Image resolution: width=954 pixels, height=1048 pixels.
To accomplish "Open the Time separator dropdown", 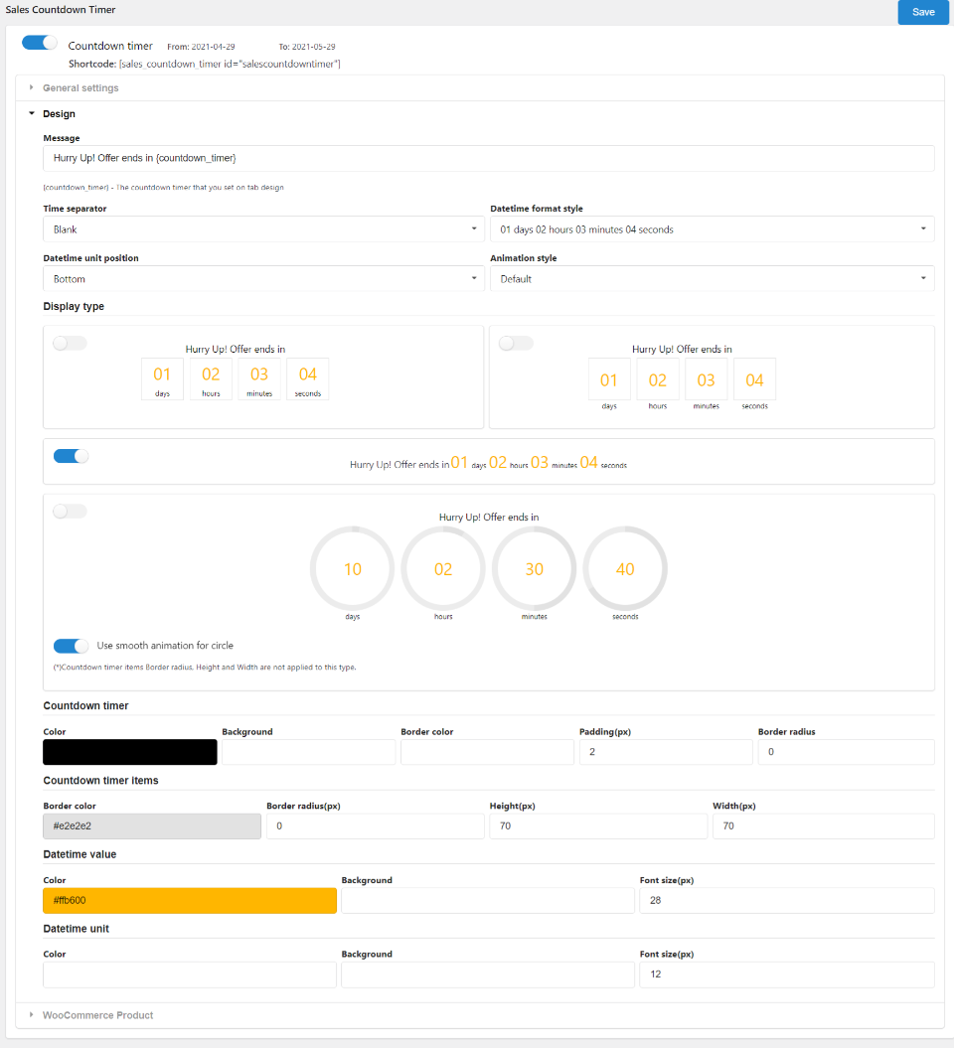I will click(263, 229).
